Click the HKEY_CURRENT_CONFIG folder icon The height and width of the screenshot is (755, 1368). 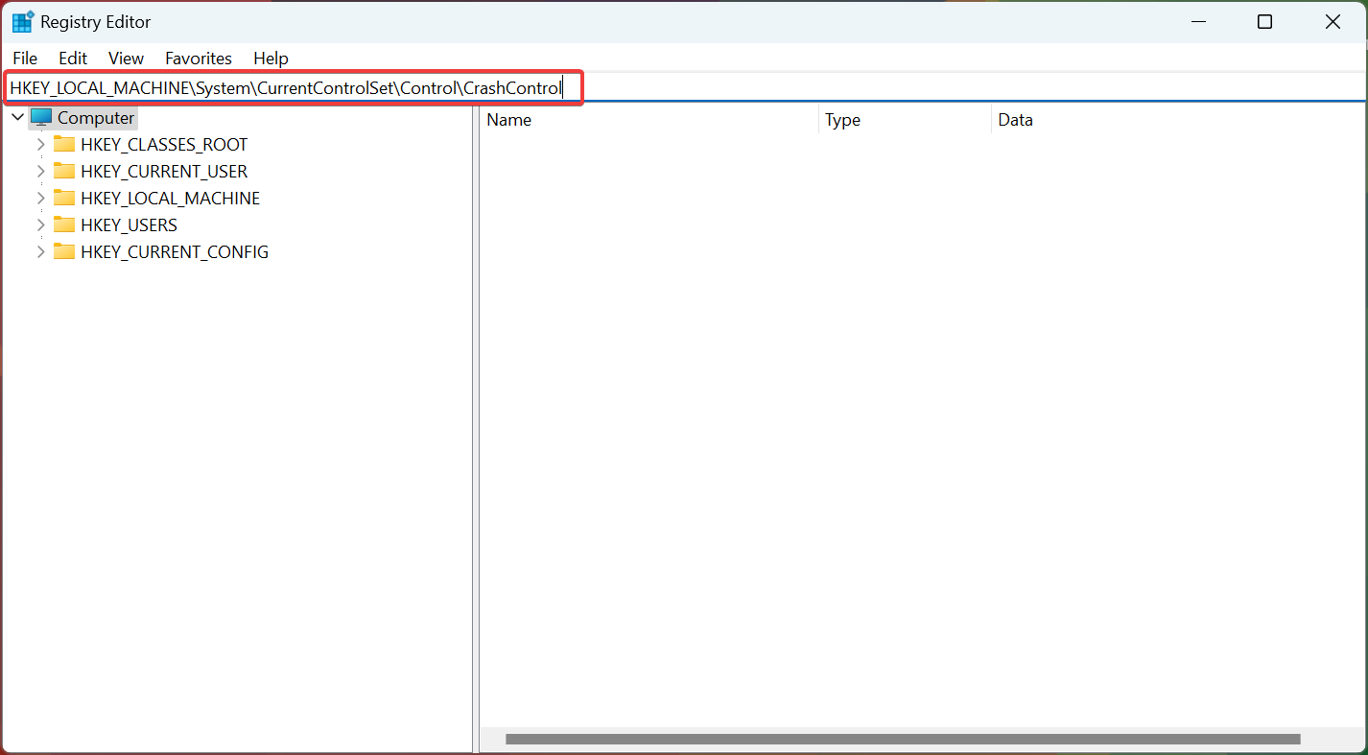(x=64, y=252)
